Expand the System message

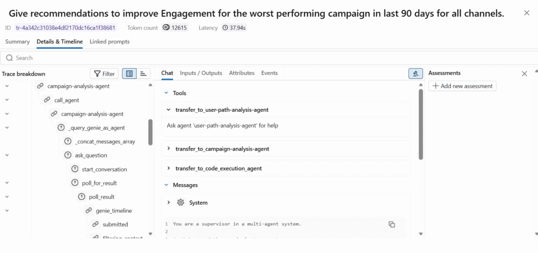tap(169, 203)
